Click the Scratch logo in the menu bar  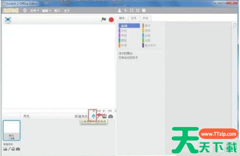click(11, 11)
